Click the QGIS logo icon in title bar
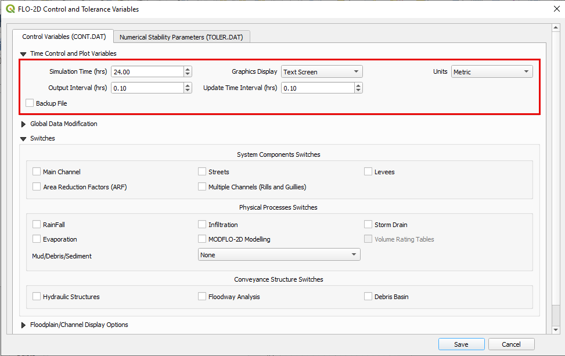The width and height of the screenshot is (565, 356). (x=10, y=9)
